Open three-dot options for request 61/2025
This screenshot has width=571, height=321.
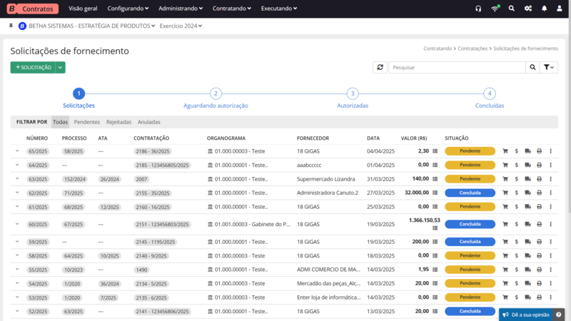coord(550,206)
